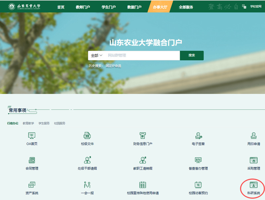Click the 电子签章 label text
This screenshot has height=200, width=265.
(198, 144)
